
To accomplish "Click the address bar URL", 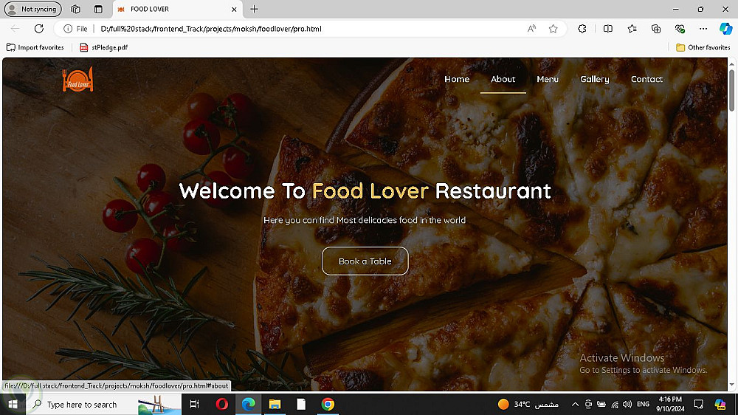I will (x=211, y=29).
